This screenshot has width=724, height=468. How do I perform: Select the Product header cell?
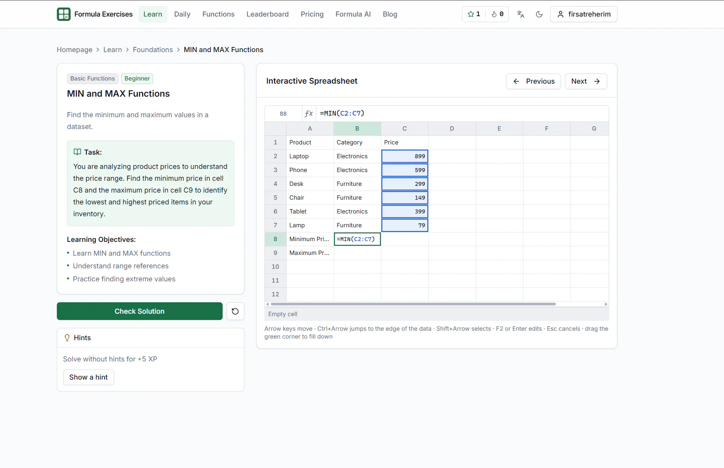[x=310, y=142]
